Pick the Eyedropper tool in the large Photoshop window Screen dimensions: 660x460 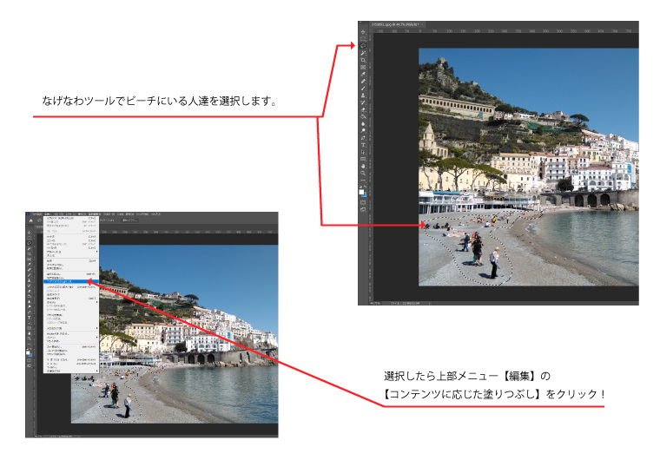point(363,74)
